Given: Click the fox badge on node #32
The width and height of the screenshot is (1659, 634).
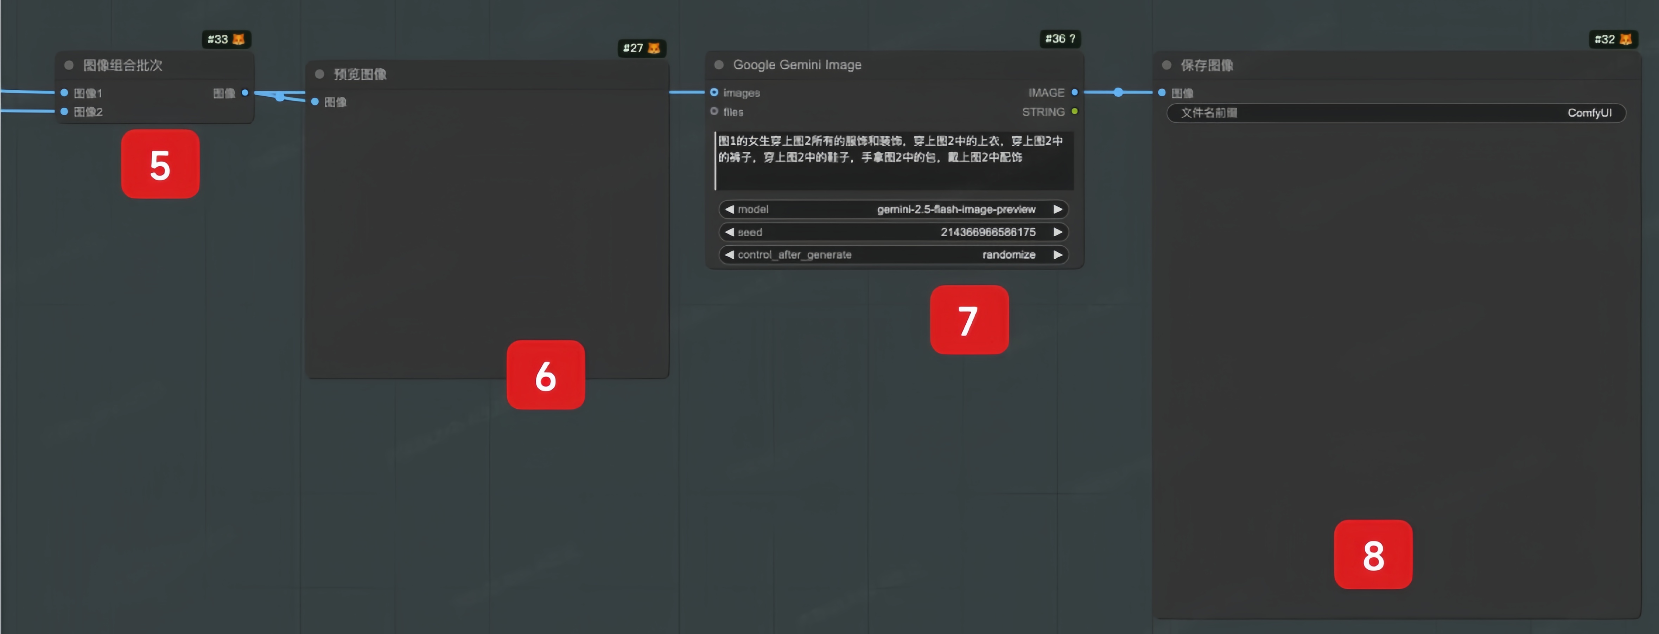Looking at the screenshot, I should click(x=1625, y=39).
